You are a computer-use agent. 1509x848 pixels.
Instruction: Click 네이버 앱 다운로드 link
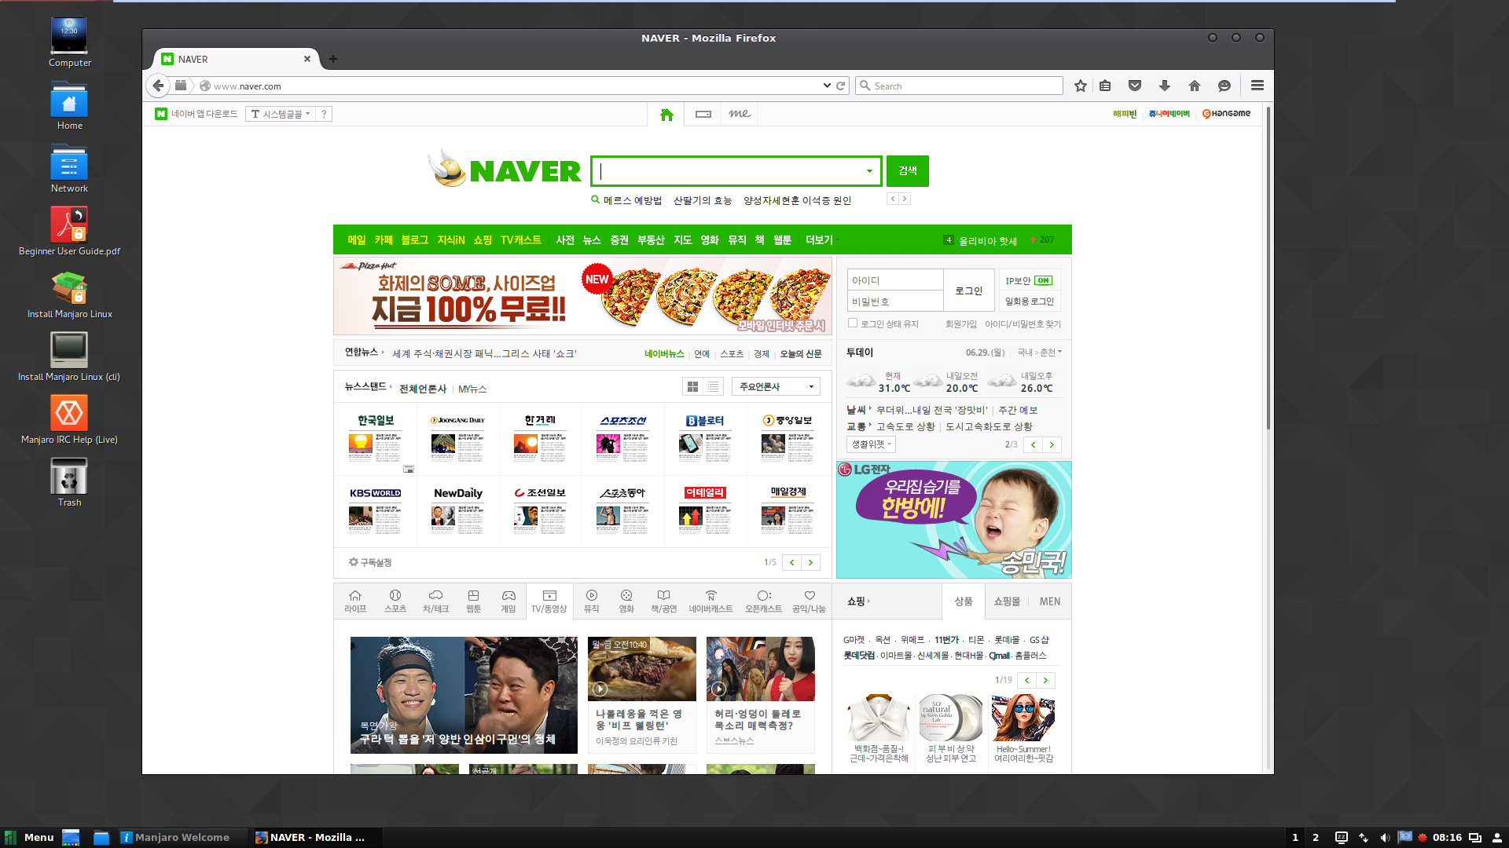point(196,114)
